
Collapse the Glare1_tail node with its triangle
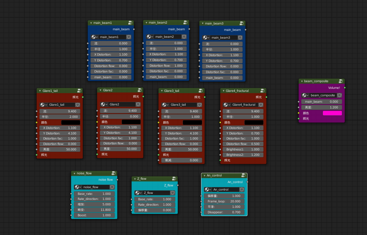[x=40, y=91]
